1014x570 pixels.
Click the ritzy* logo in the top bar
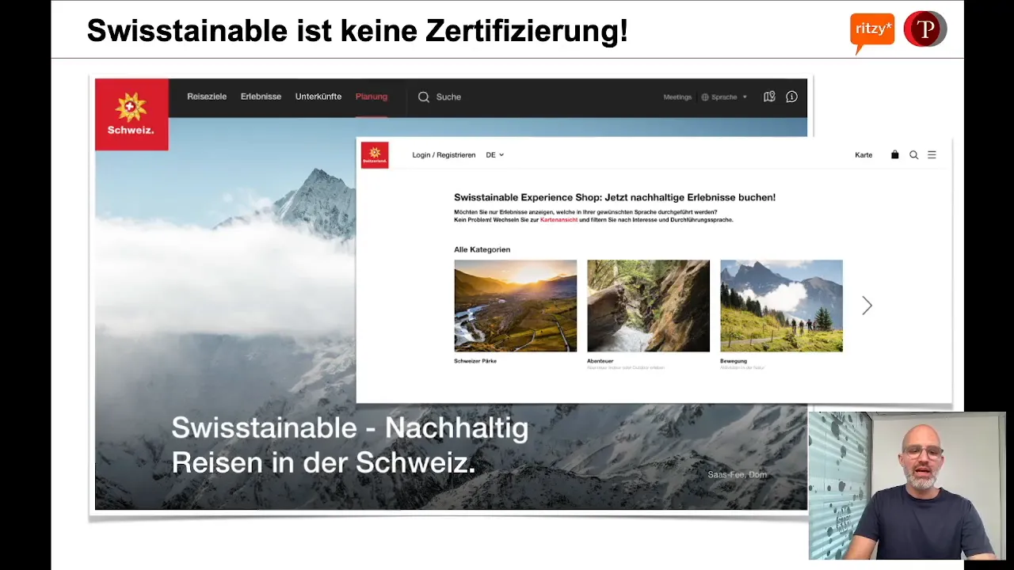click(872, 28)
